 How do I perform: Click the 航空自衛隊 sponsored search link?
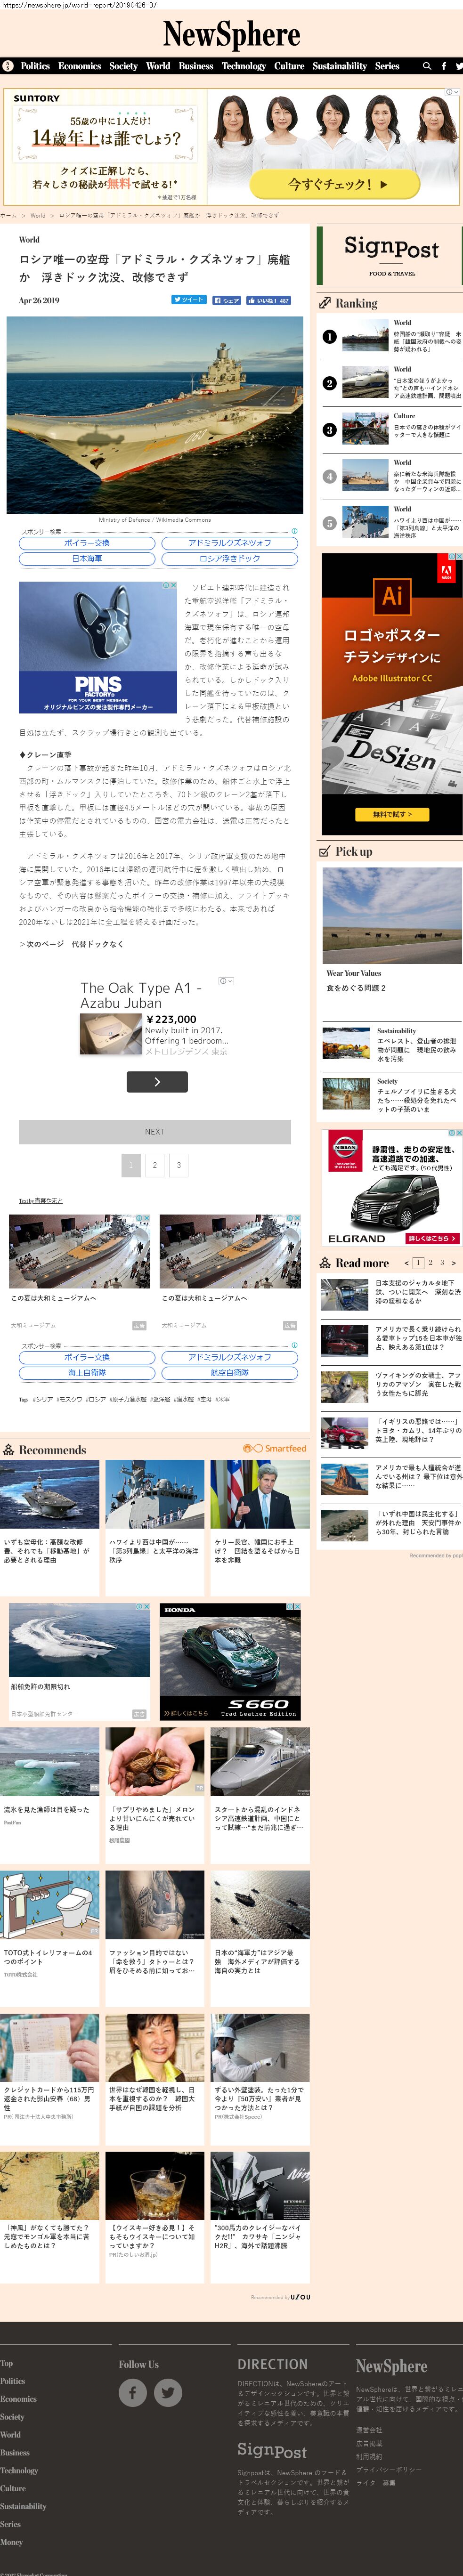click(230, 1373)
